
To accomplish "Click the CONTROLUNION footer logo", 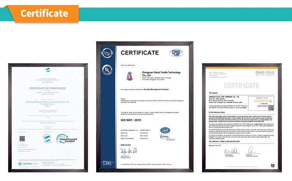I will [x=28, y=164].
